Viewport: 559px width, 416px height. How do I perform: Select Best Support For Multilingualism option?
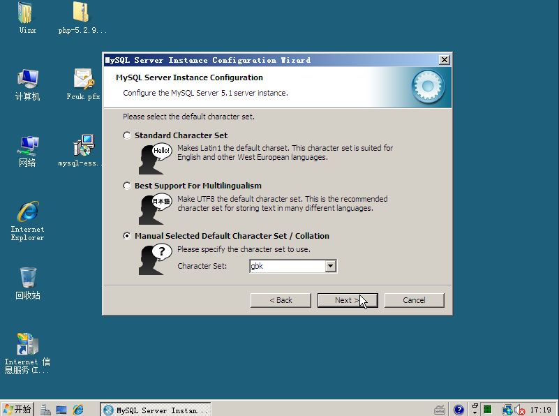click(127, 186)
